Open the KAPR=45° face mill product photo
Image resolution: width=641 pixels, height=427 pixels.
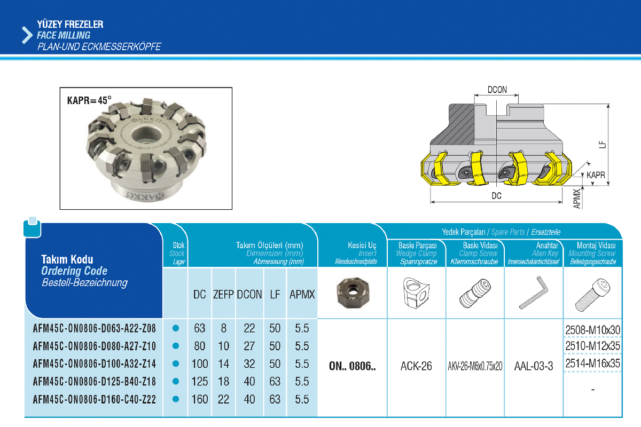[146, 148]
